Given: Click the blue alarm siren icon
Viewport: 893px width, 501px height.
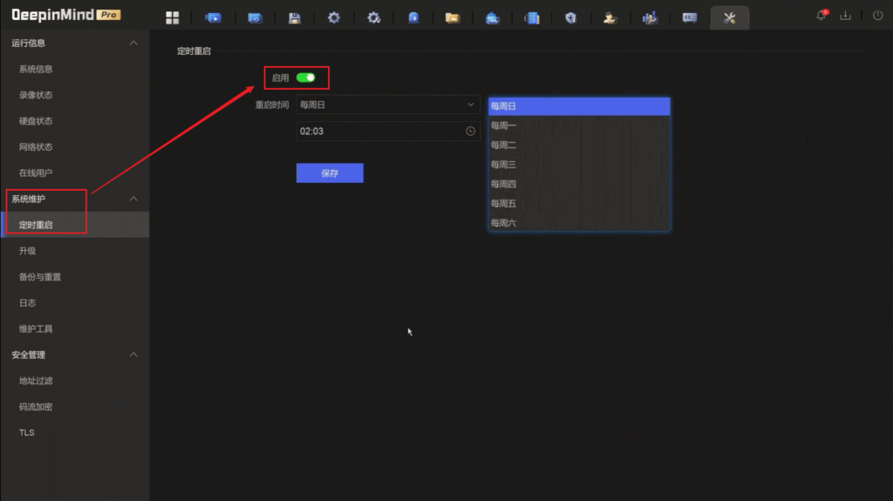Looking at the screenshot, I should [413, 17].
